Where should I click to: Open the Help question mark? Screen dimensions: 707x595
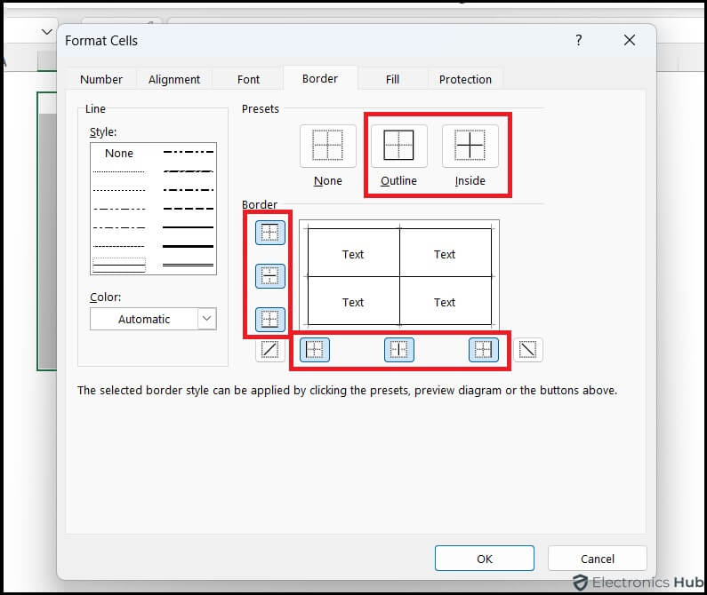(579, 41)
